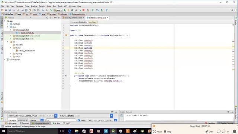238x134 pixels.
Task: Collapse the app tree node
Action: click(x=5, y=21)
